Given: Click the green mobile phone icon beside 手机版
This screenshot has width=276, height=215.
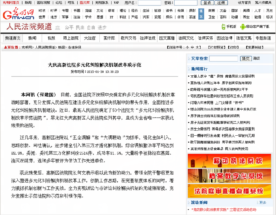Looking at the screenshot, I should click(x=224, y=27).
